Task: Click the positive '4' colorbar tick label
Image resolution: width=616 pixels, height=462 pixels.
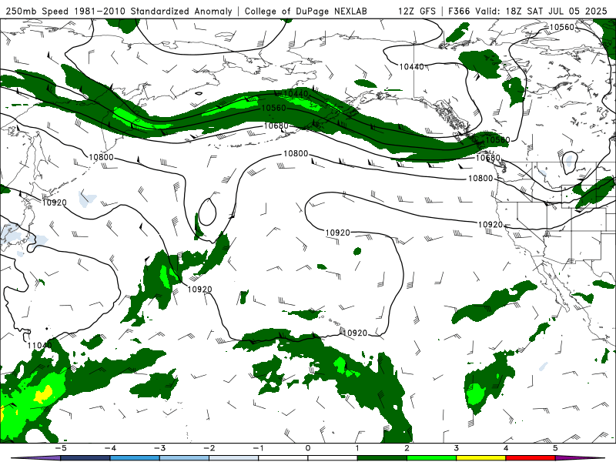Action: click(506, 448)
